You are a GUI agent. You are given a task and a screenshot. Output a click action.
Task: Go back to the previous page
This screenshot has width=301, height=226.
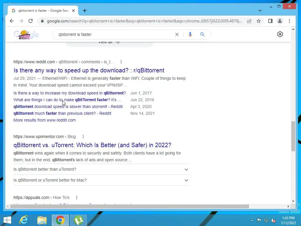tap(12, 21)
